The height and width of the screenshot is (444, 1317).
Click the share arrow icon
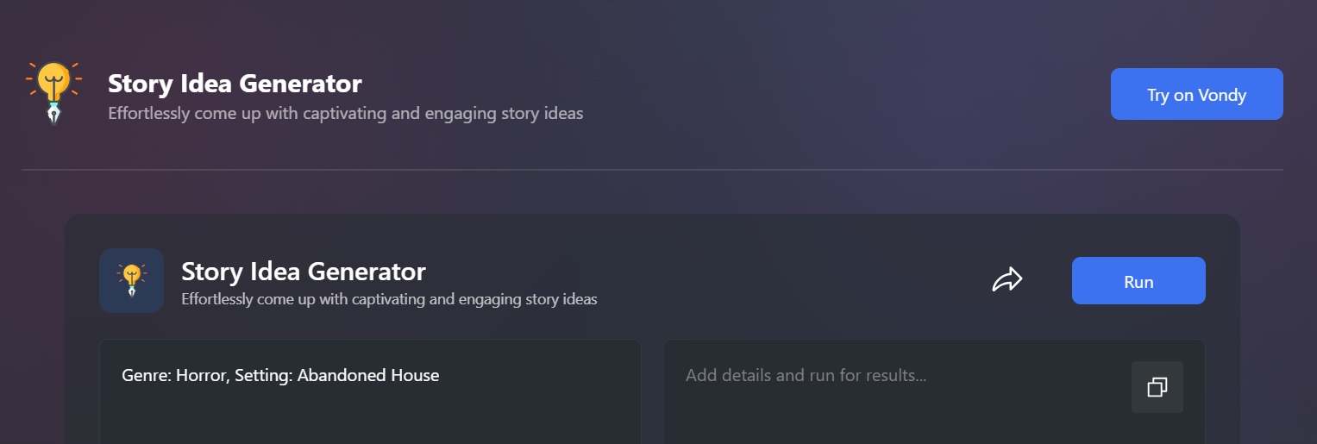[1007, 280]
